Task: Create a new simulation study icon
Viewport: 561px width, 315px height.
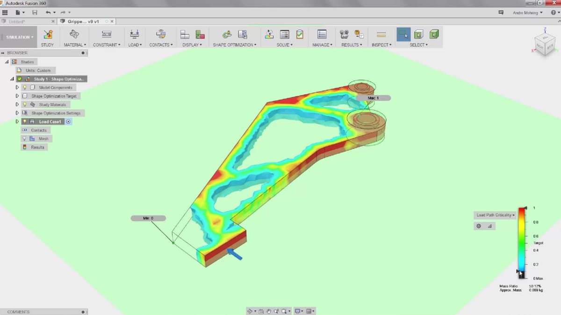Action: click(47, 34)
